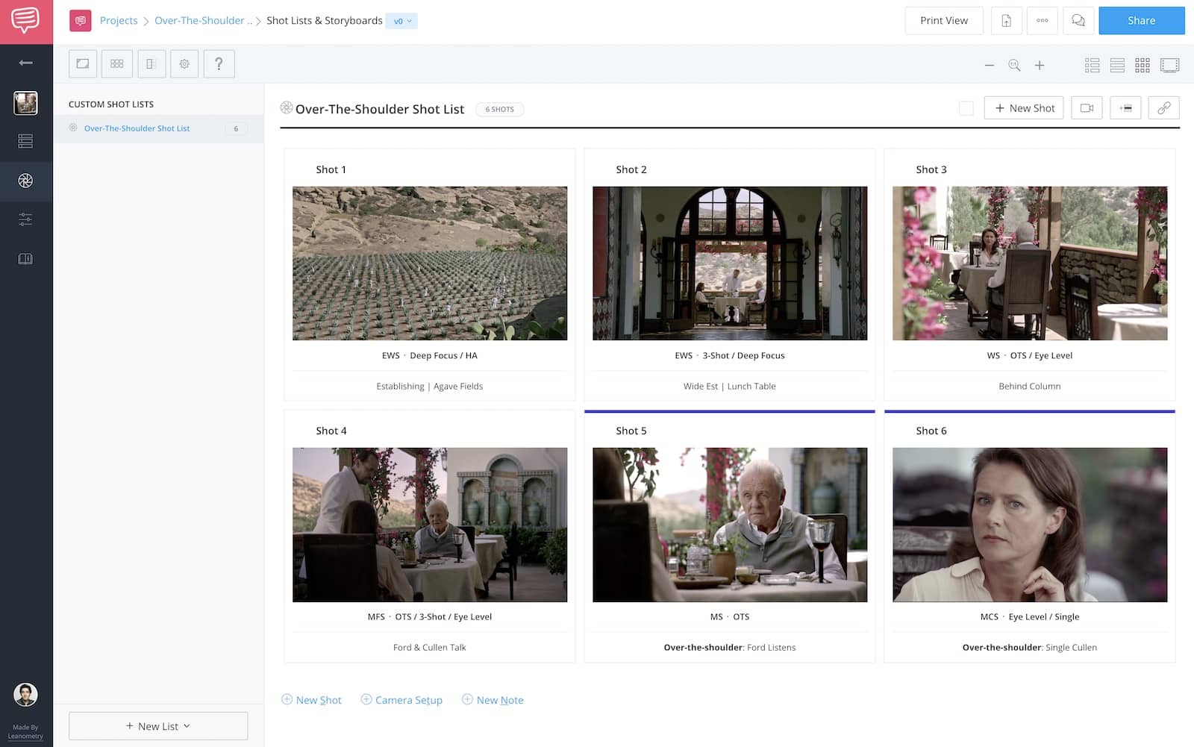
Task: Open the sliders settings icon in sidebar
Action: [25, 219]
